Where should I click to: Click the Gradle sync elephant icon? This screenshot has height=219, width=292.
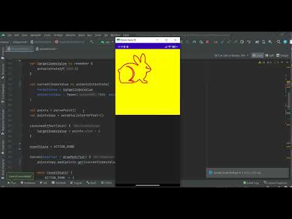click(257, 42)
